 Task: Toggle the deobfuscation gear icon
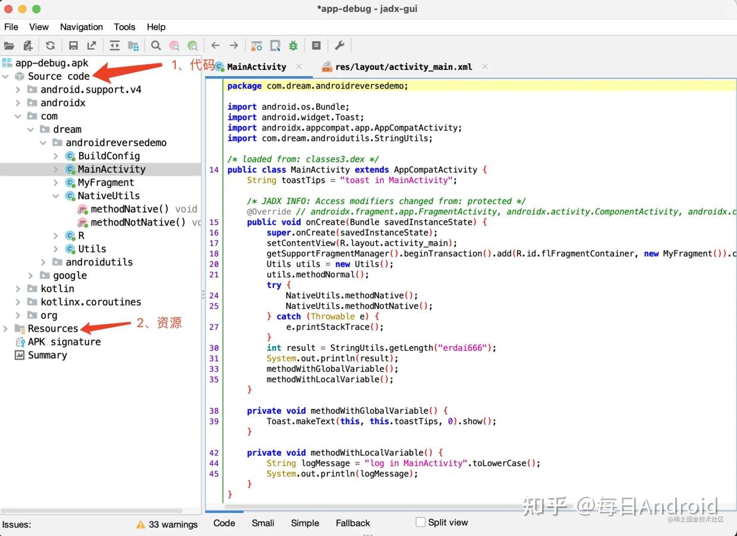[x=256, y=45]
